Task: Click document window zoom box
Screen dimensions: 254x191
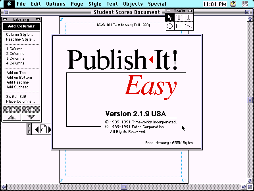Action: pyautogui.click(x=247, y=12)
